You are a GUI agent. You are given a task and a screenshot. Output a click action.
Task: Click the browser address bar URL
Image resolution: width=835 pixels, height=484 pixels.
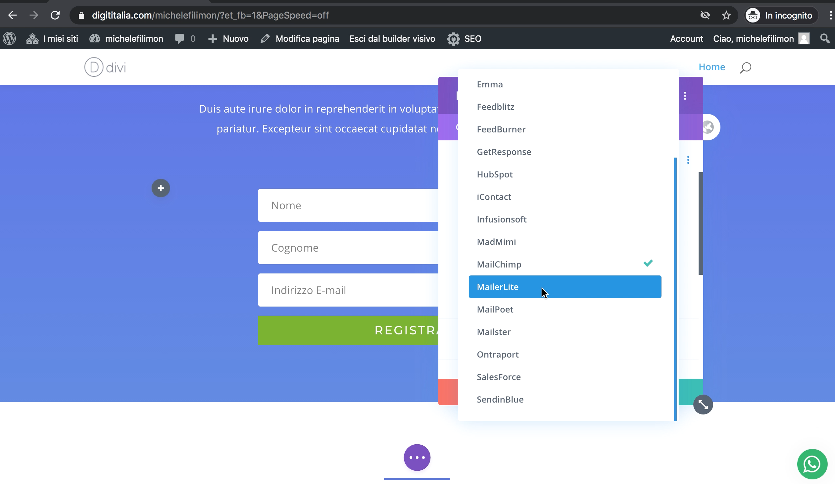tap(211, 15)
